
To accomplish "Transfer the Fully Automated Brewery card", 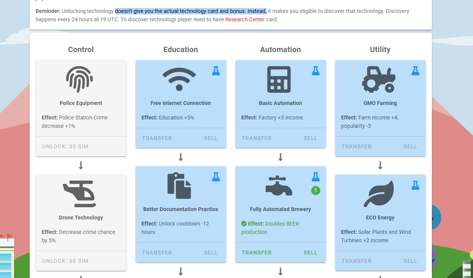I will click(257, 253).
